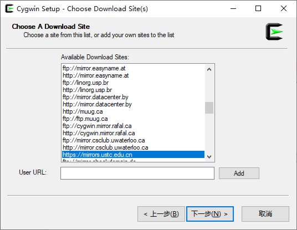Focus the User URL input field
Image resolution: width=297 pixels, height=230 pixels.
[137, 173]
